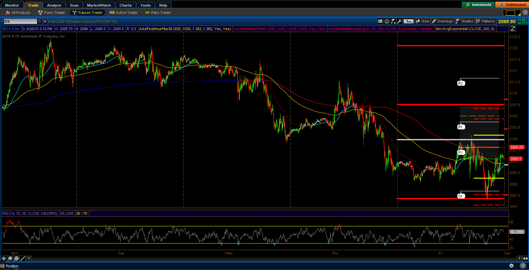The image size is (529, 270).
Task: Switch to the Monitor tab
Action: [x=12, y=5]
